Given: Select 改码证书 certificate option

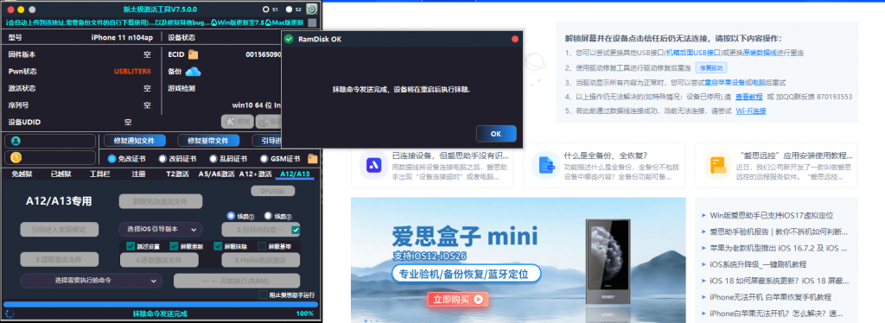Looking at the screenshot, I should coord(162,159).
